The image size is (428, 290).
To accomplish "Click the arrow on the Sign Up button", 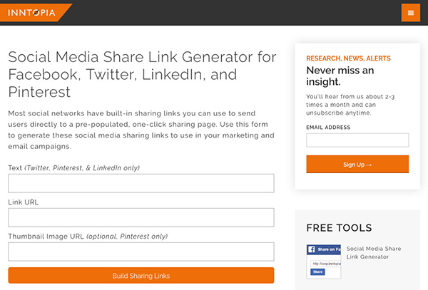I will coord(369,165).
